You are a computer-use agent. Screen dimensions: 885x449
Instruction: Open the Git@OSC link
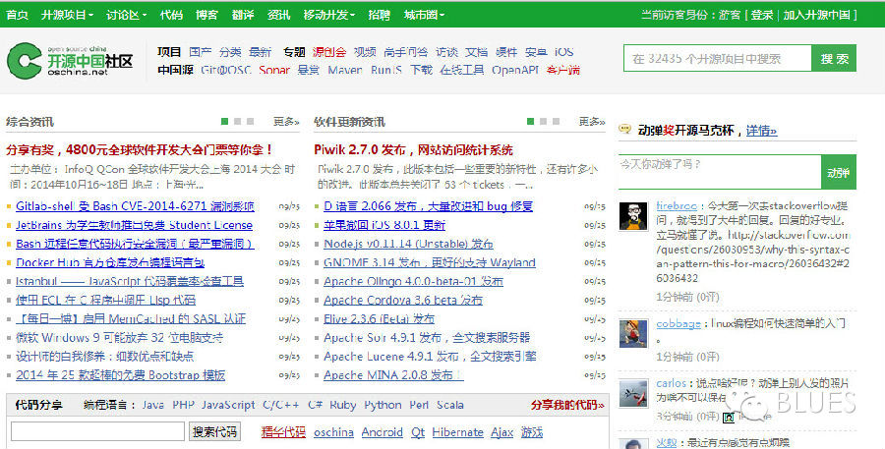click(x=226, y=70)
